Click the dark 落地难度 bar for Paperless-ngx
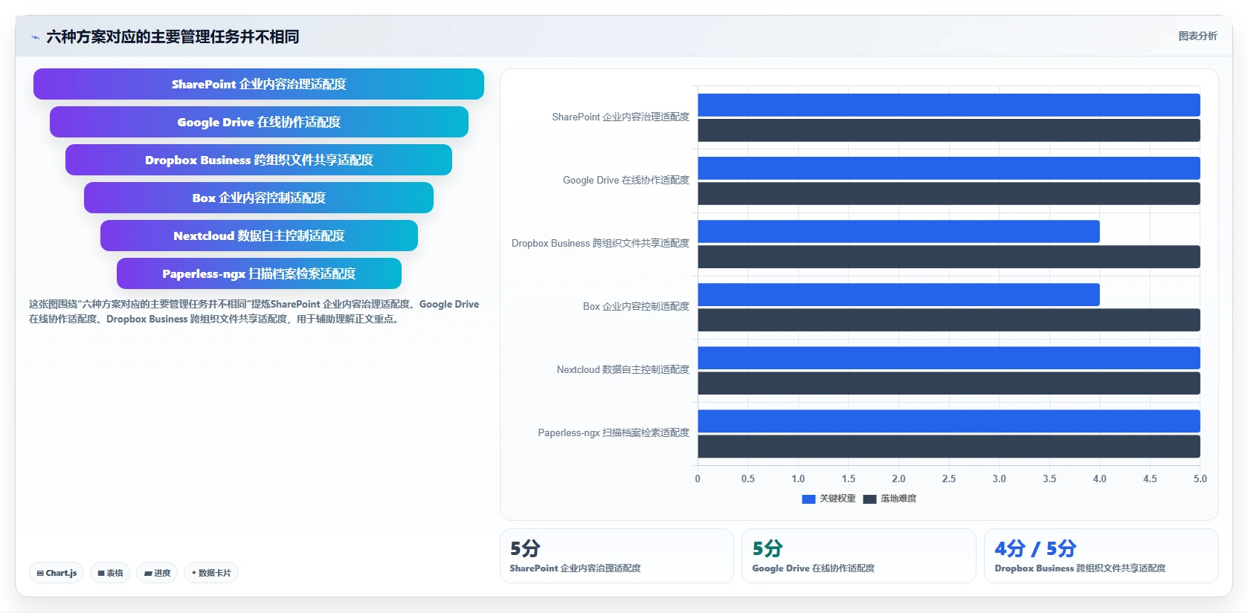The image size is (1248, 613). 949,446
